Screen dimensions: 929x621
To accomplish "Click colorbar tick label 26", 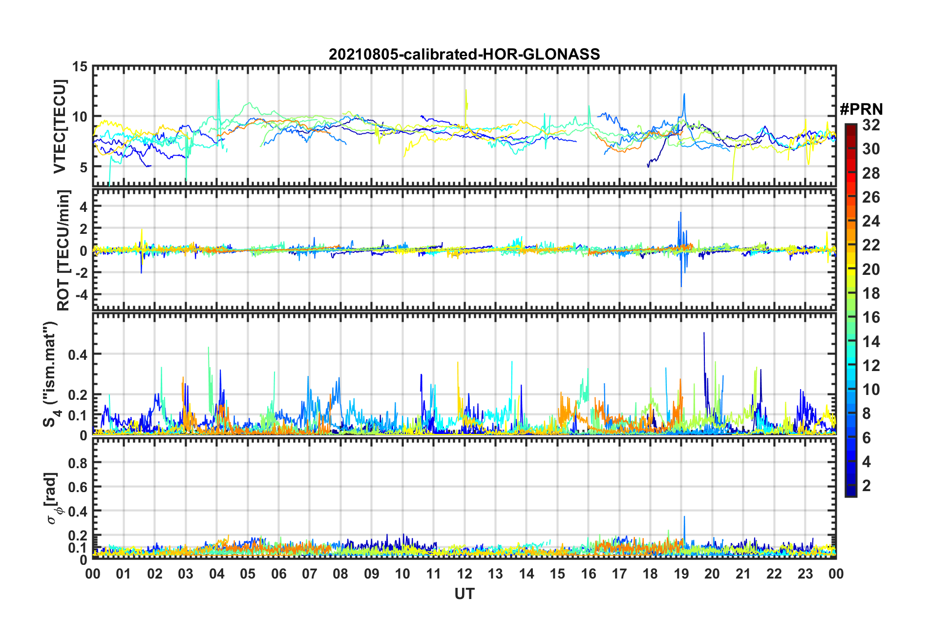I will 871,197.
